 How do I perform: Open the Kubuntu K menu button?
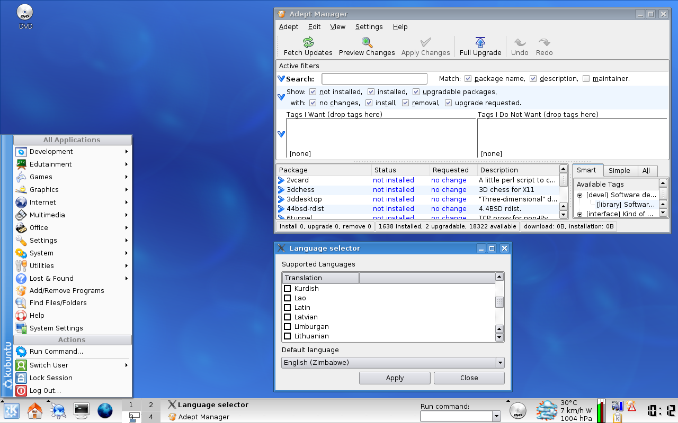12,410
